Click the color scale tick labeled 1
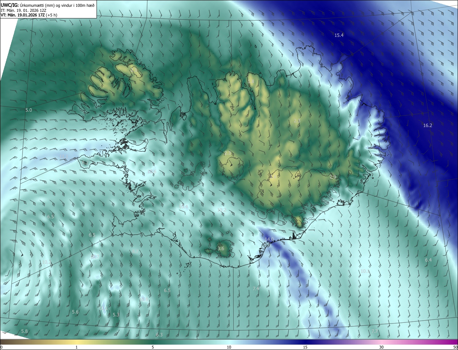The width and height of the screenshot is (458, 350). tap(77, 347)
